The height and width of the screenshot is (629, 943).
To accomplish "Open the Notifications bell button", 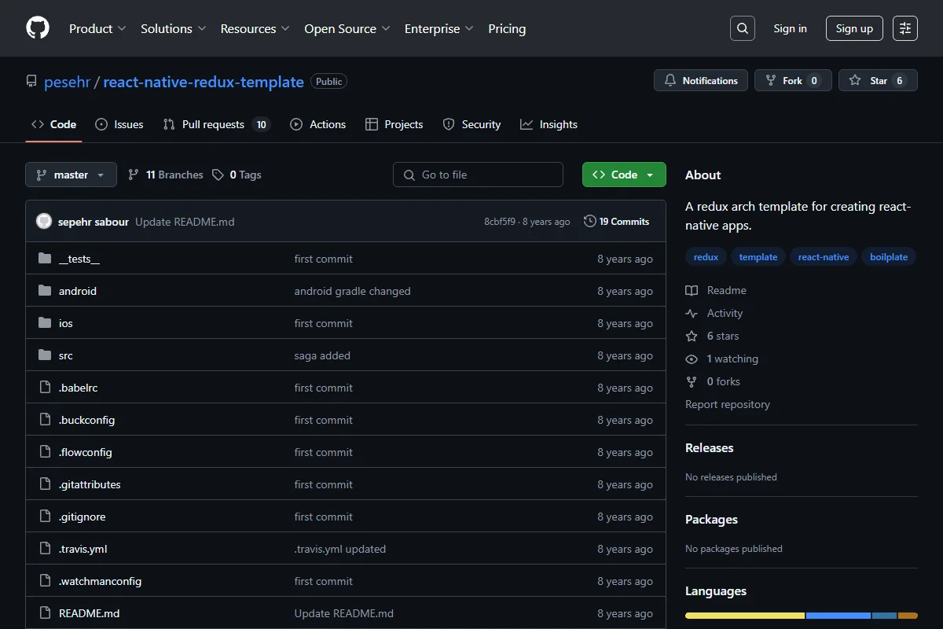I will (702, 80).
